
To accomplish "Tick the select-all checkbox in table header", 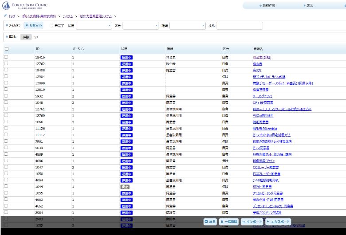I will 7,49.
